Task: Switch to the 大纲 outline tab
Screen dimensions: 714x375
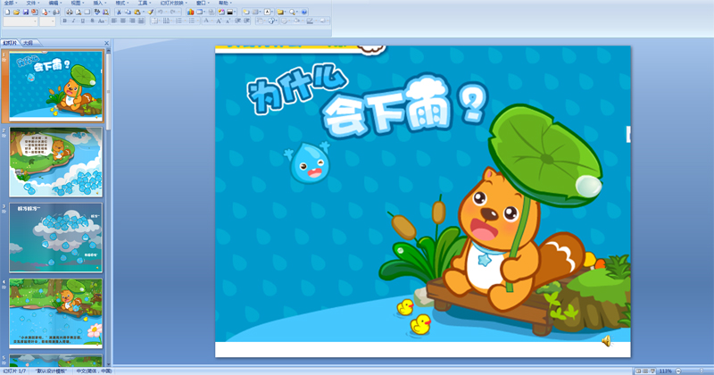Action: [29, 43]
